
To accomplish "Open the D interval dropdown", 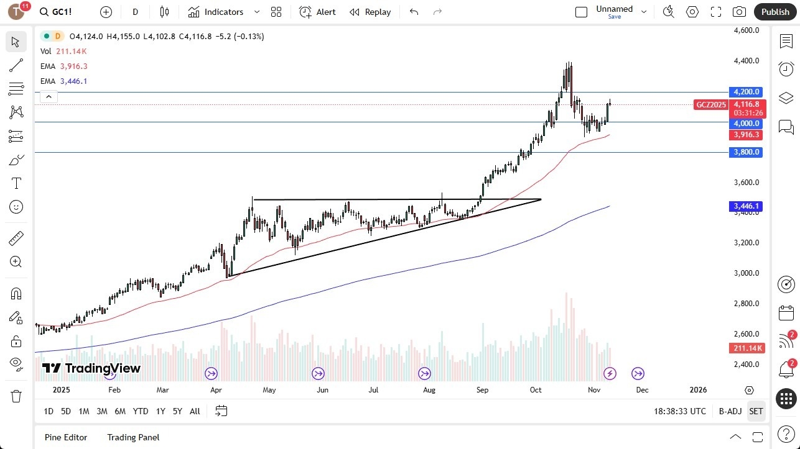I will click(135, 12).
